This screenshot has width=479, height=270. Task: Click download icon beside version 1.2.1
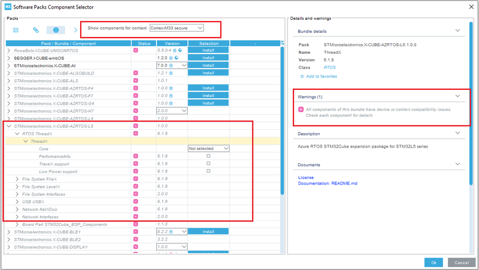(x=171, y=73)
